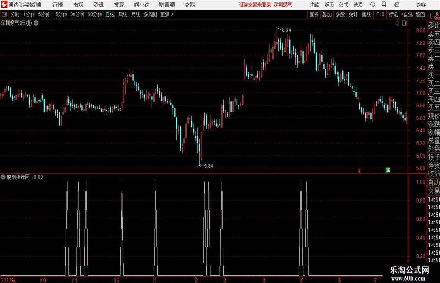Switch to 月线 monthly tab
The height and width of the screenshot is (283, 440).
pyautogui.click(x=136, y=14)
